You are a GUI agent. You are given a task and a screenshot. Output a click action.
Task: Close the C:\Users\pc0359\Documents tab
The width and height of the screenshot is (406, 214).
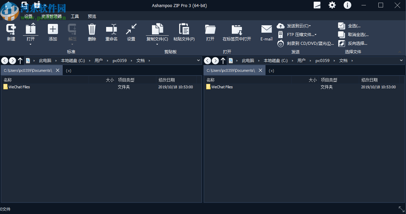point(57,70)
